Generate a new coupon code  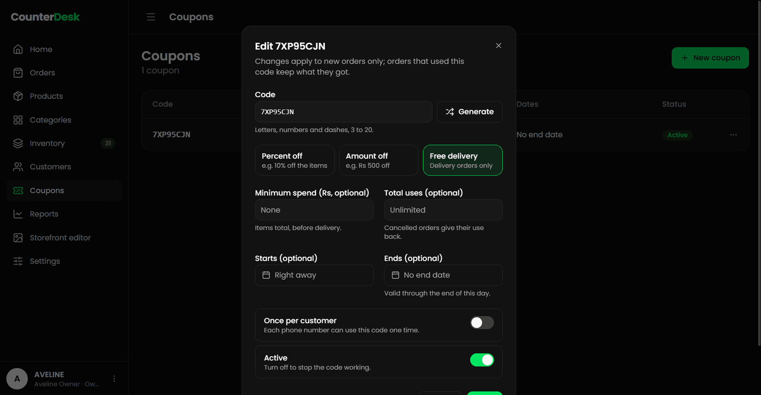click(x=470, y=112)
